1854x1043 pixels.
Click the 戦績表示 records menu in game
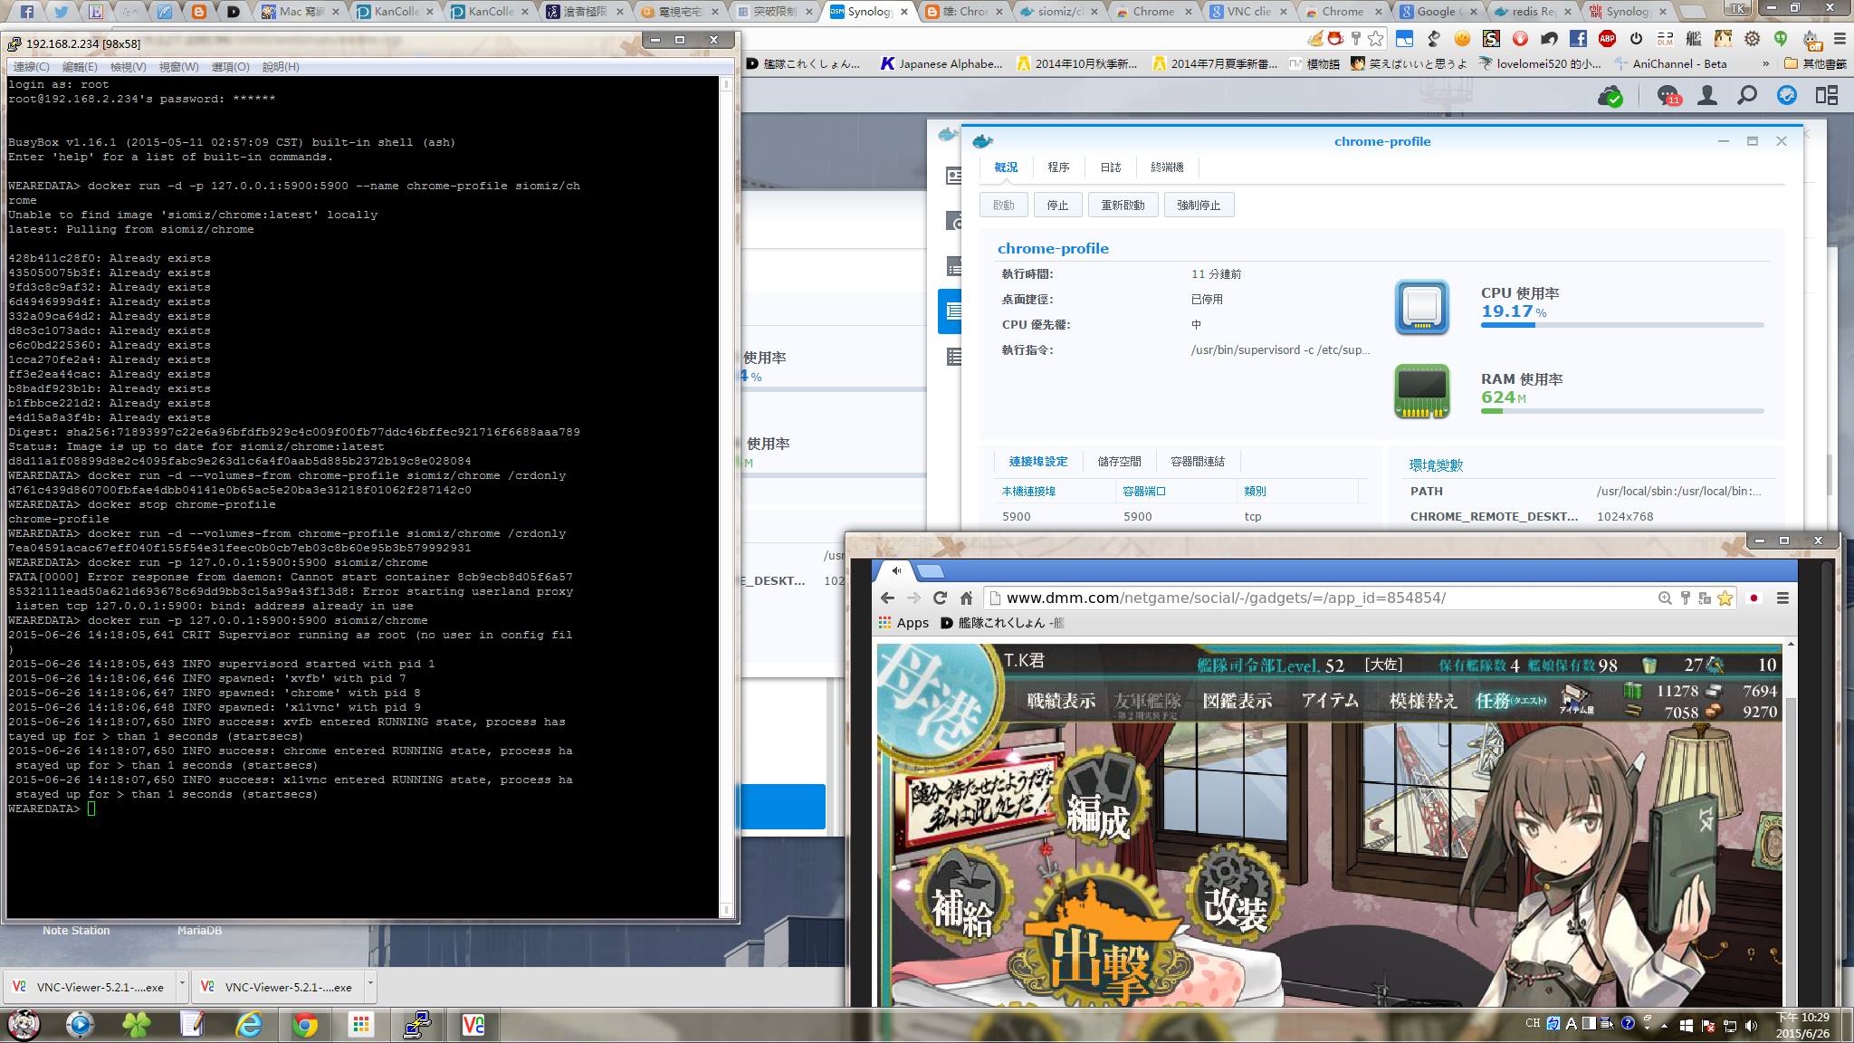point(1061,701)
